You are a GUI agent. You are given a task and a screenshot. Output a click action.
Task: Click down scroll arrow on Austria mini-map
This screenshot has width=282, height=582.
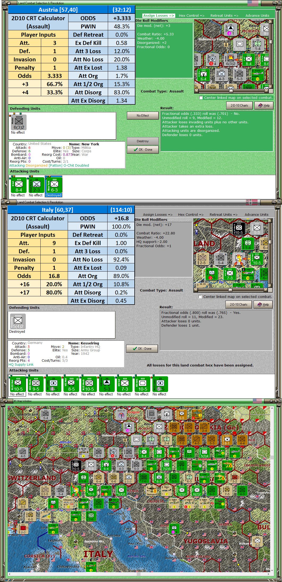[x=271, y=87]
